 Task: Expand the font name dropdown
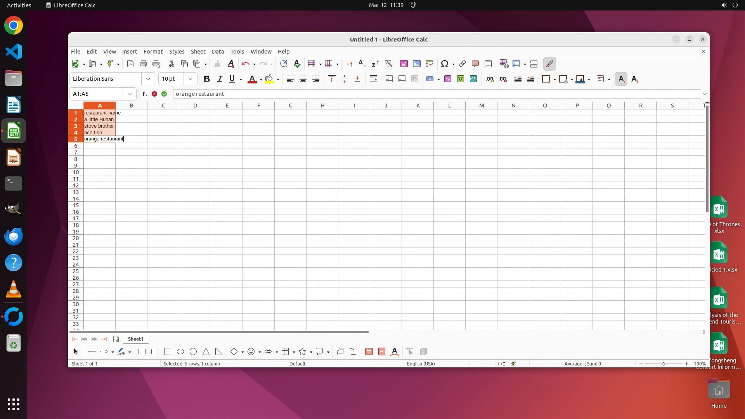pyautogui.click(x=148, y=79)
